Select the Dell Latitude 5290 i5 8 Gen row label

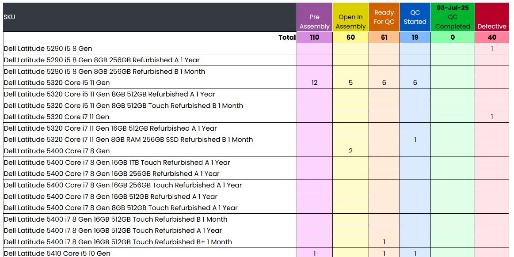48,49
